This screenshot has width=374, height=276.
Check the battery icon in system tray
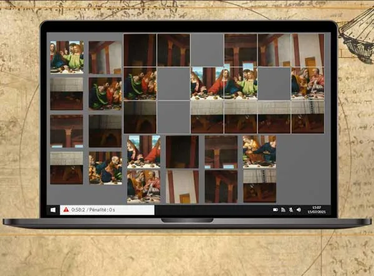click(276, 210)
